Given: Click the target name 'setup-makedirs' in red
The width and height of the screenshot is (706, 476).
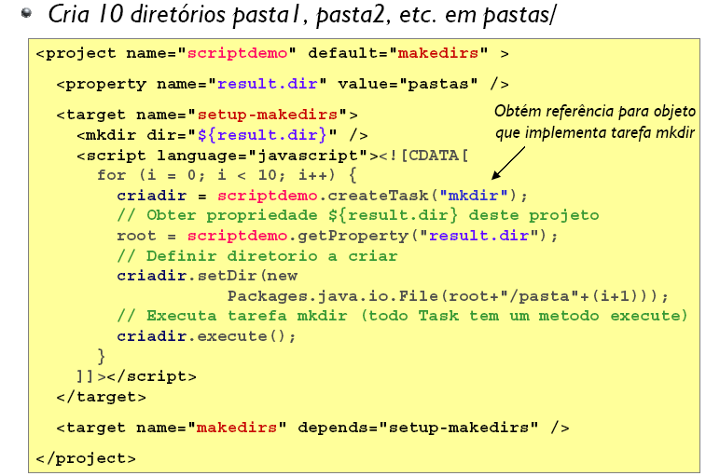Looking at the screenshot, I should pyautogui.click(x=268, y=115).
